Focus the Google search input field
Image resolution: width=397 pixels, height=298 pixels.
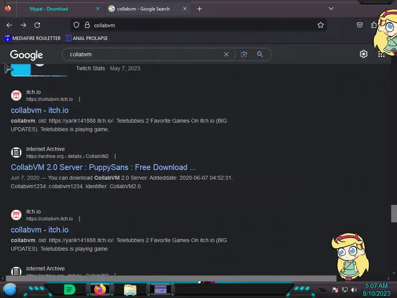pos(144,54)
